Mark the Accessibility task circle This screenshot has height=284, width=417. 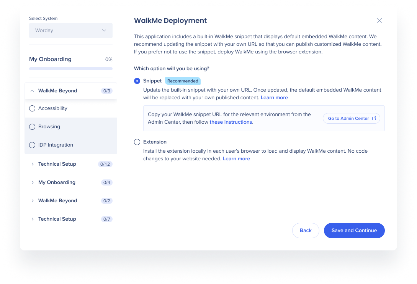[32, 108]
